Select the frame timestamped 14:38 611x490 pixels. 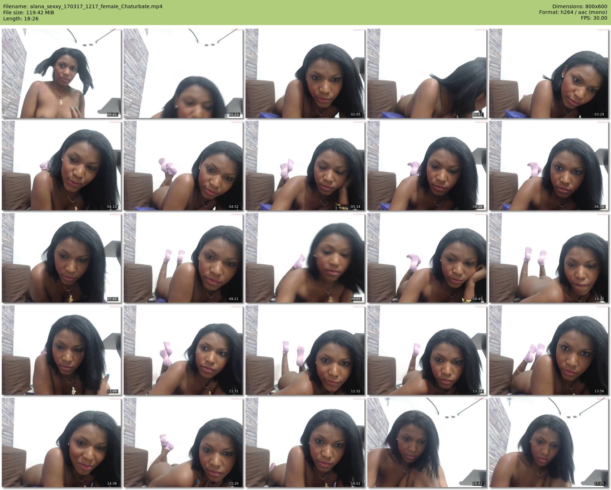61,442
